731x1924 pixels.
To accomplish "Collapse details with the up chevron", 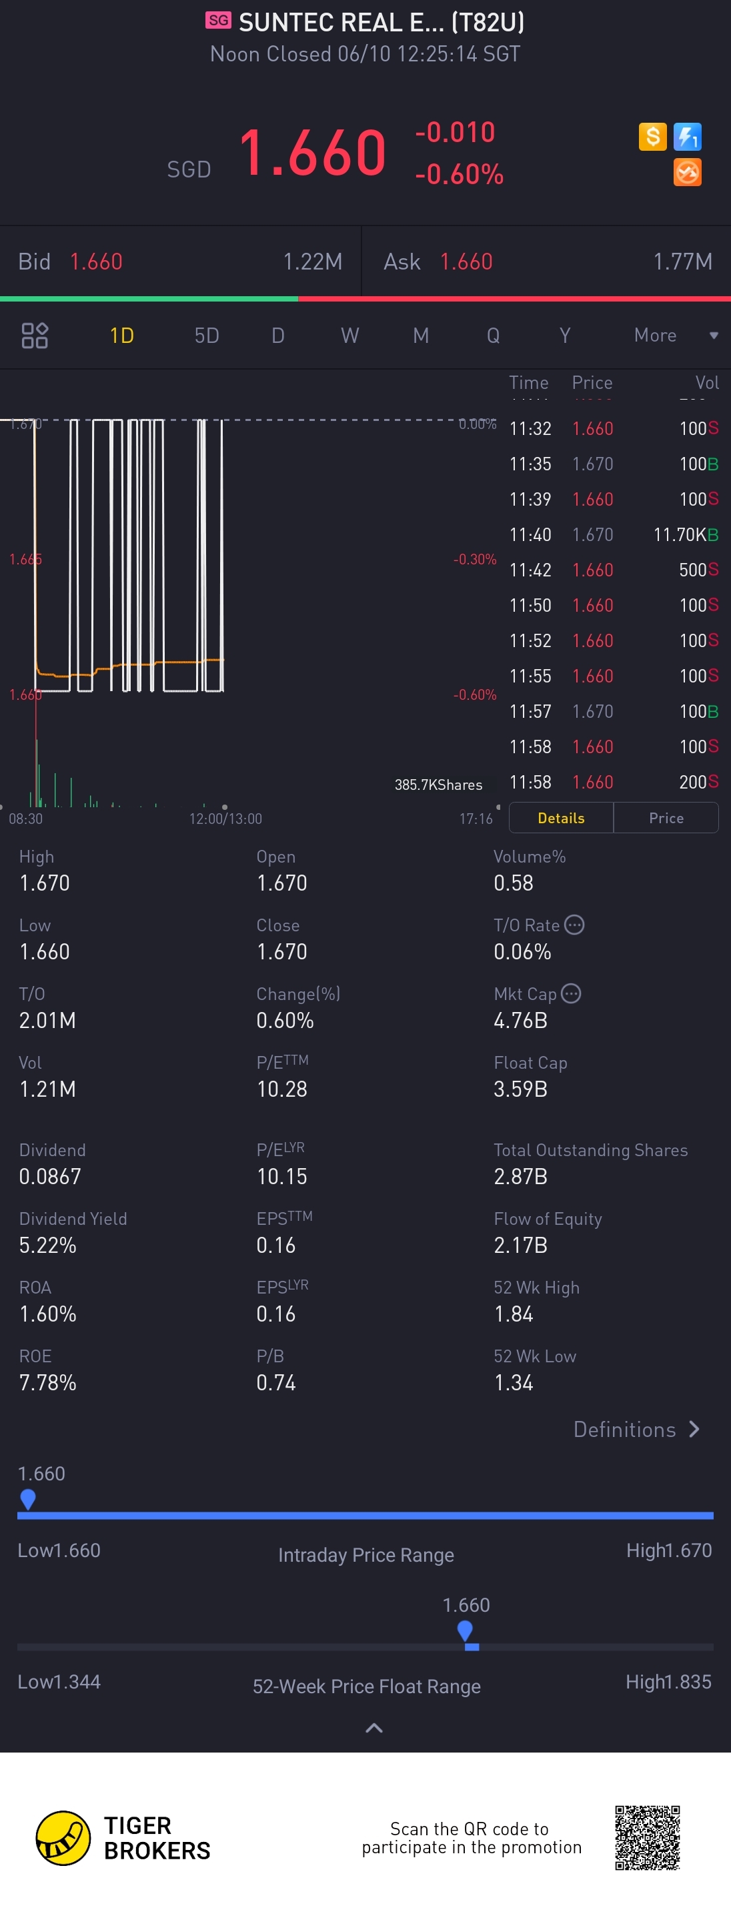I will (x=374, y=1728).
